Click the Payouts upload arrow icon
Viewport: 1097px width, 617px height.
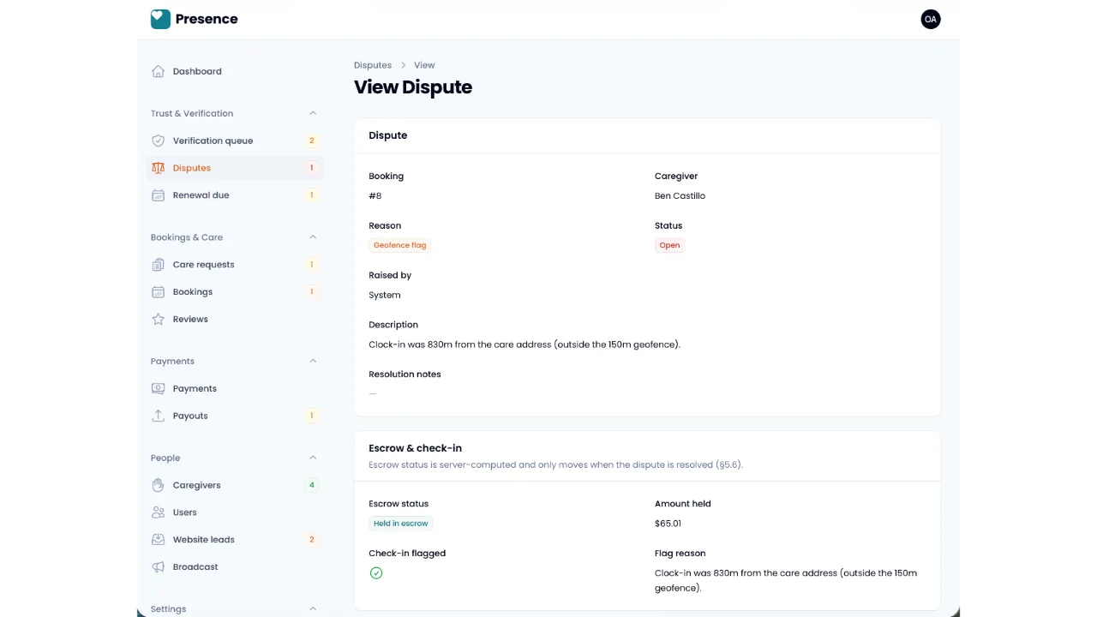coord(158,416)
